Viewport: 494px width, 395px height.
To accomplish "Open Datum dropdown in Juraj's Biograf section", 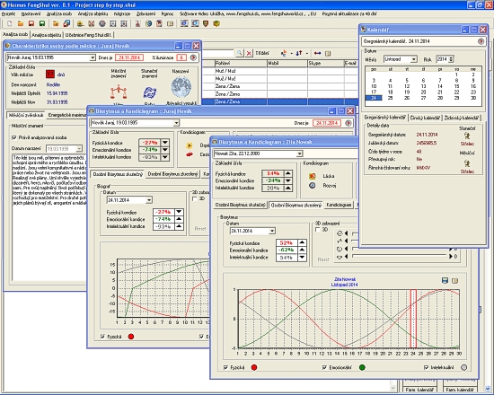I will click(x=149, y=200).
